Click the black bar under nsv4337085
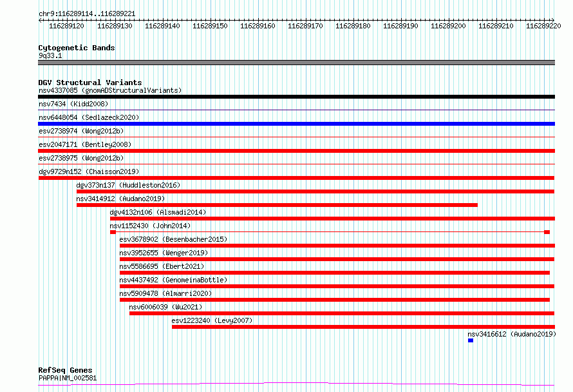 tap(296, 97)
